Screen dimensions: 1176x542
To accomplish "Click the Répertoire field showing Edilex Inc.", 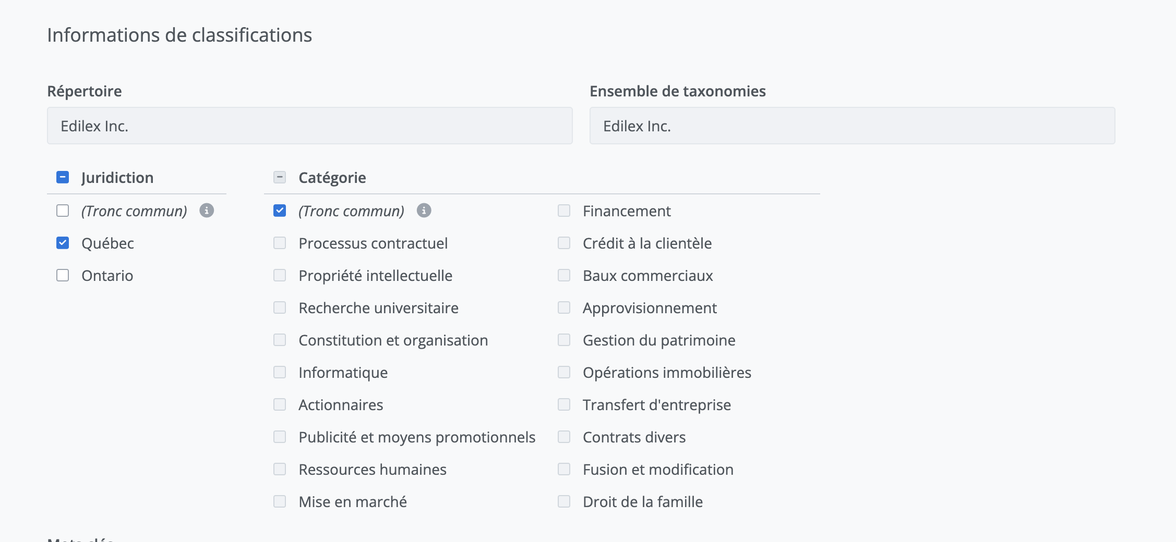I will point(309,126).
